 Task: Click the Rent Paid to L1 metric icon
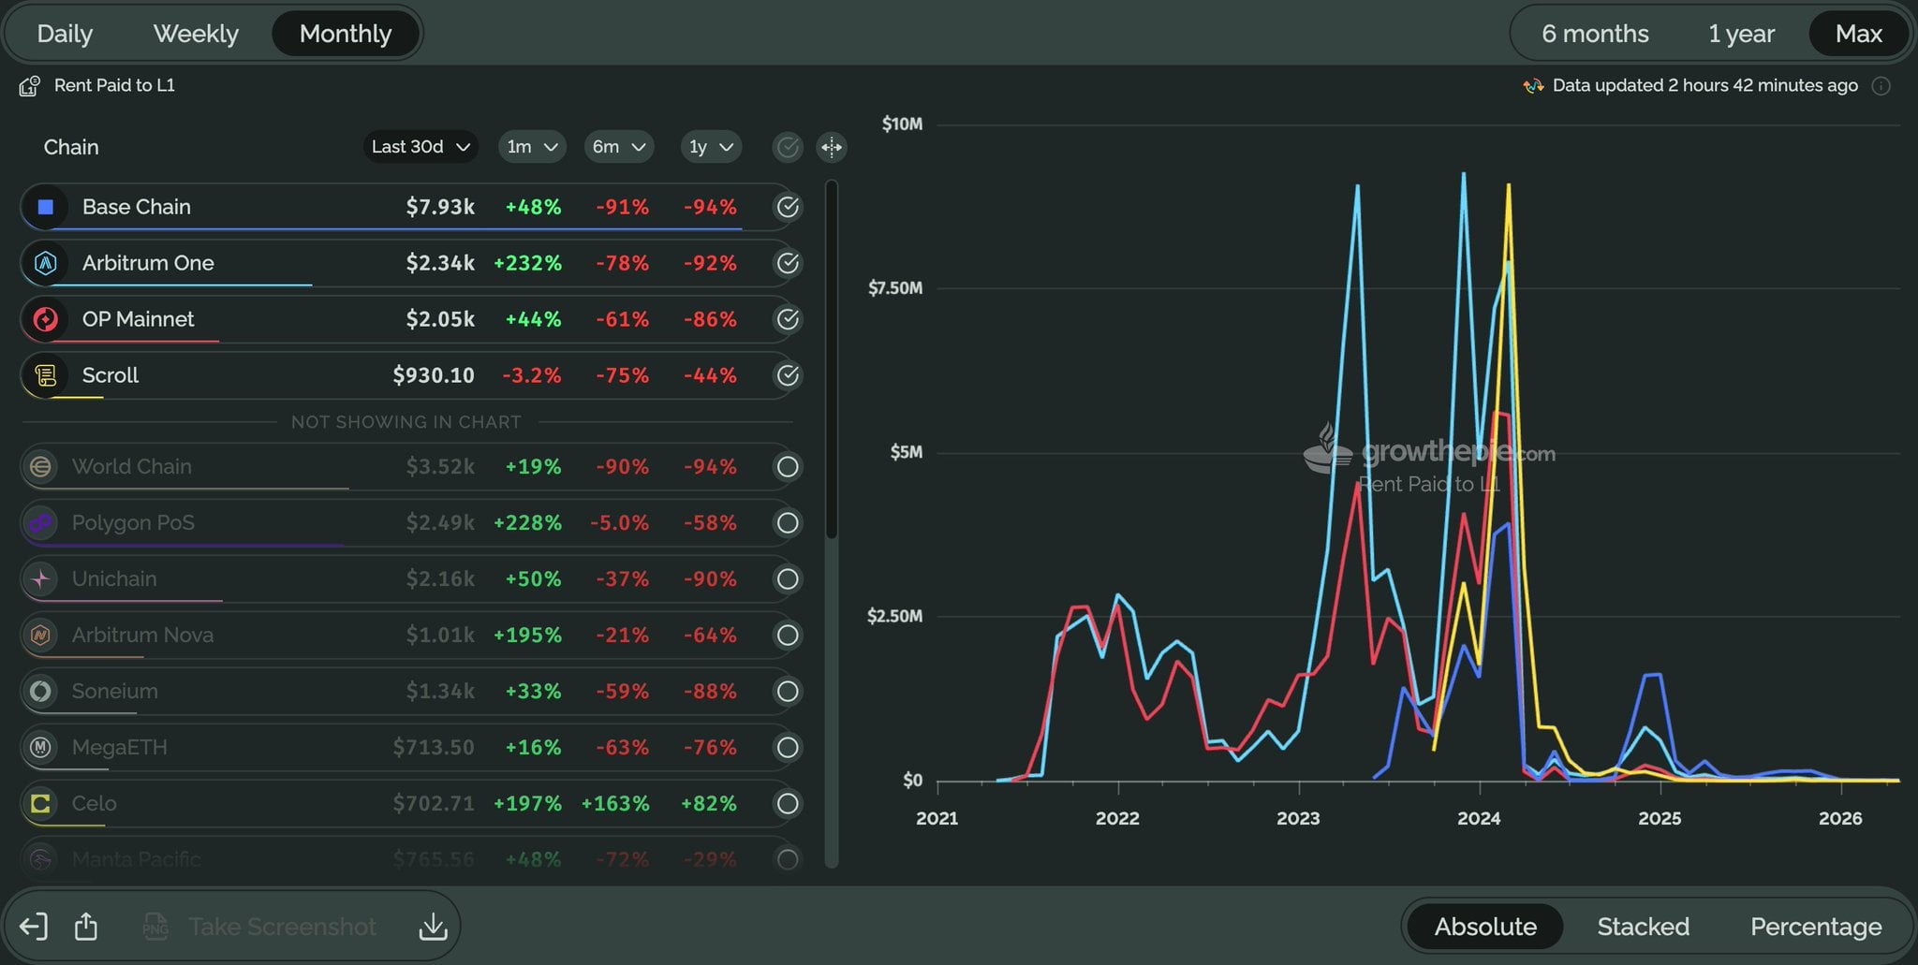coord(29,86)
